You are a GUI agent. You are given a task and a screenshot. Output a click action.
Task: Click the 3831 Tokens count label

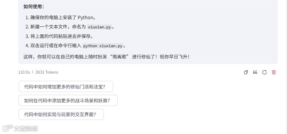pos(47,72)
